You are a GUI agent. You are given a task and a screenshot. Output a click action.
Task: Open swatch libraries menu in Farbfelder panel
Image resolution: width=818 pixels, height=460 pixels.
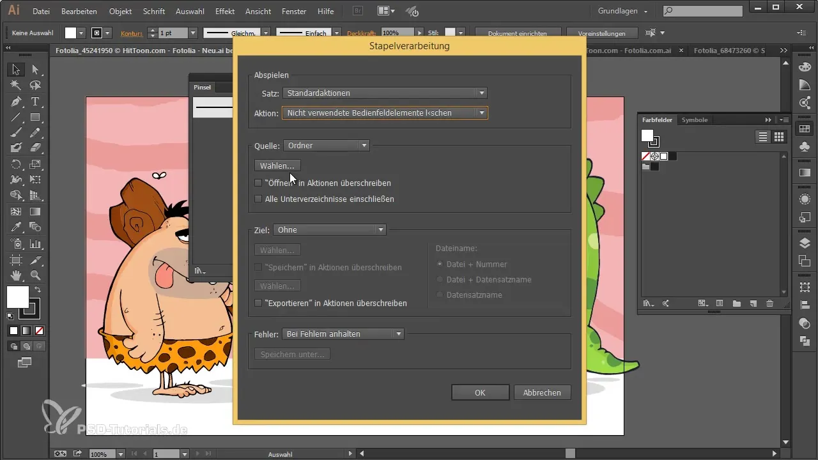tap(648, 303)
